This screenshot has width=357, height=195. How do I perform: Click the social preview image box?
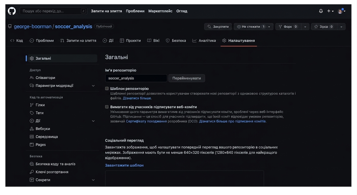pyautogui.click(x=184, y=178)
